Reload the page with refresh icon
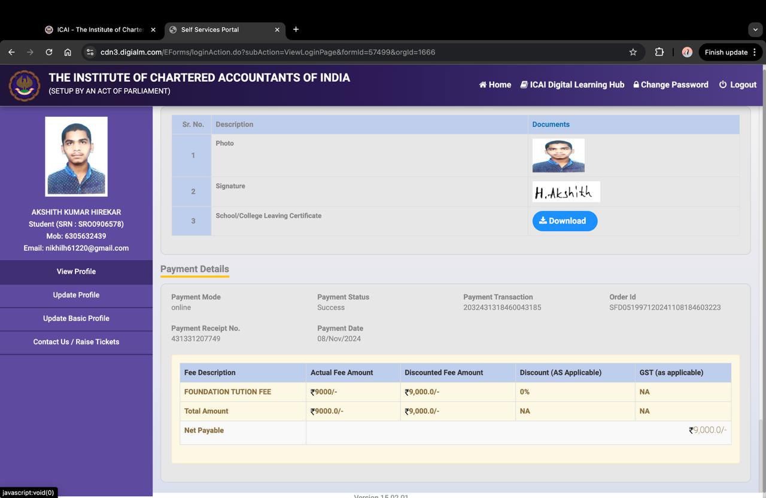 click(x=49, y=52)
